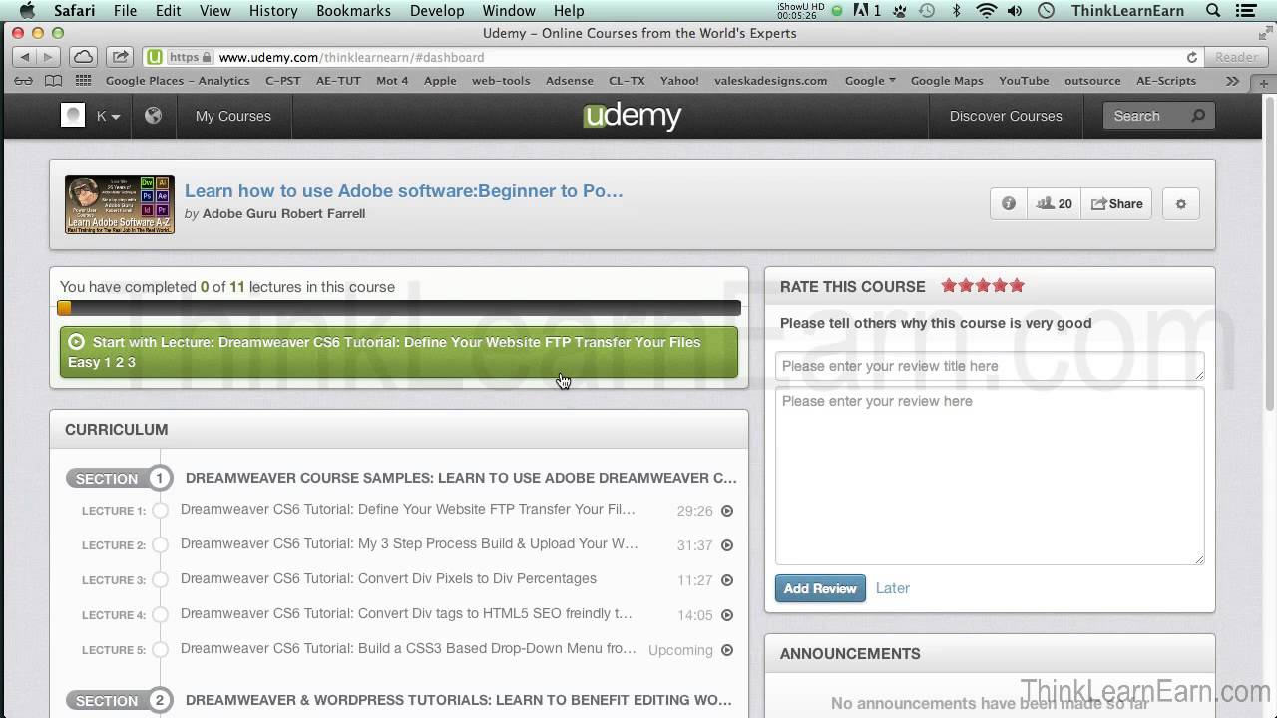Click the user avatar in Udemy header
This screenshot has height=718, width=1277.
(x=73, y=116)
